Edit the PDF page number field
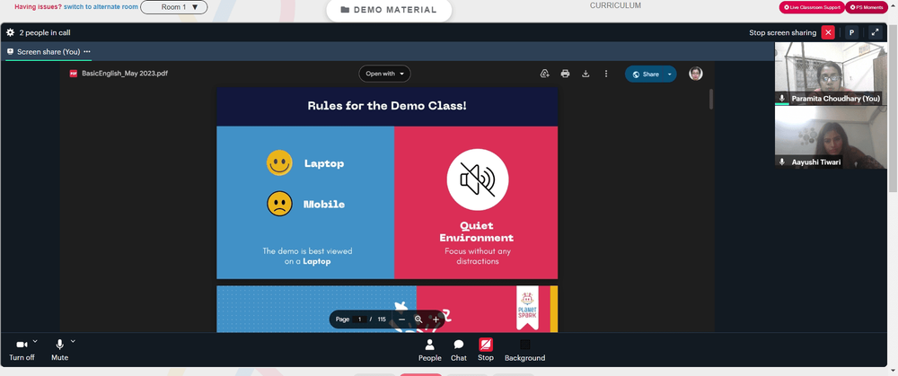 coord(360,319)
